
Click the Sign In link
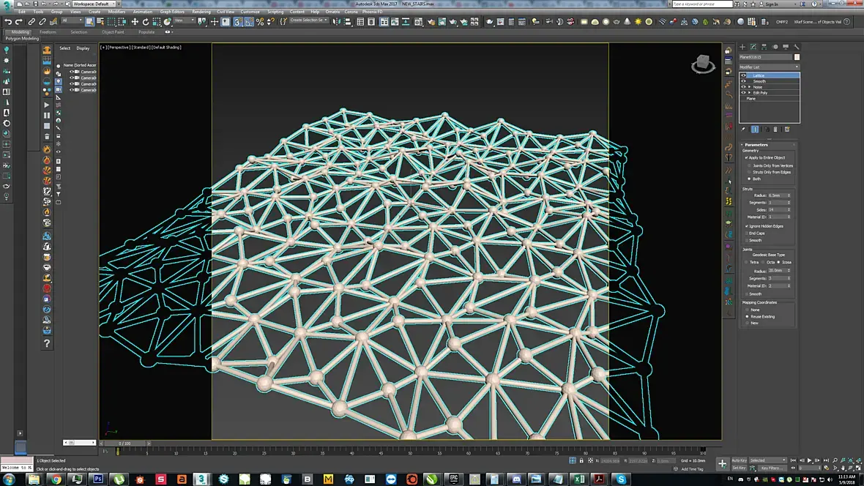point(771,4)
